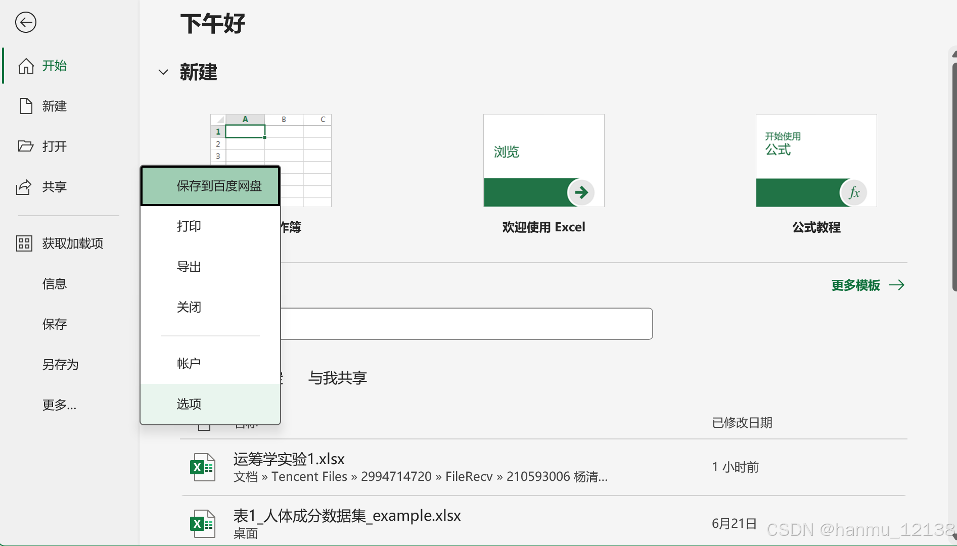Click the 更多模板 link
Screen dimensions: 957x546
868,285
